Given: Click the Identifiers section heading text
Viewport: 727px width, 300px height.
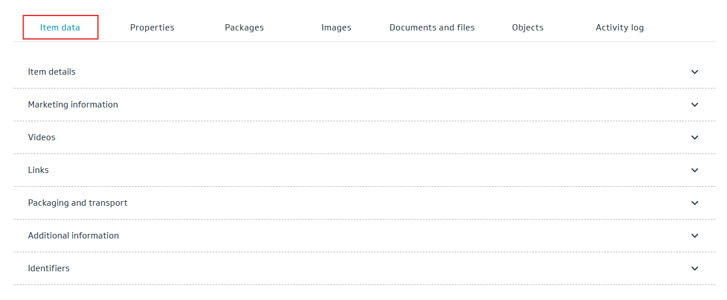Looking at the screenshot, I should coord(49,268).
